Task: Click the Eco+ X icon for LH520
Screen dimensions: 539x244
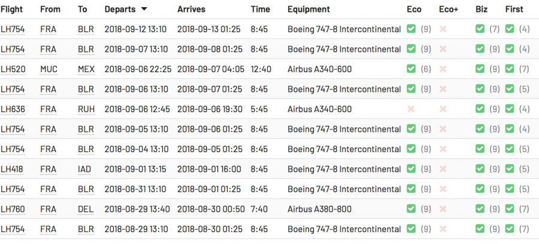Action: (443, 69)
